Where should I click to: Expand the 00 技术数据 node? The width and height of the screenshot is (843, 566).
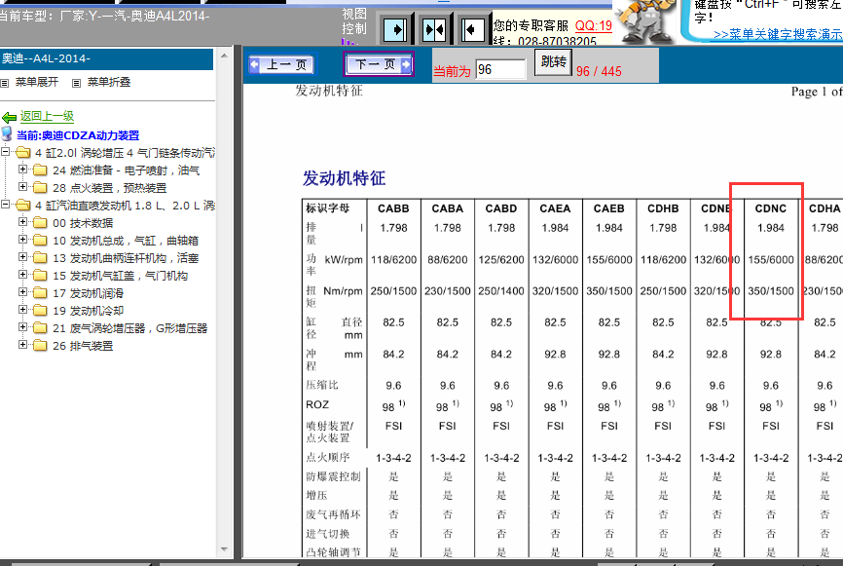click(x=22, y=222)
